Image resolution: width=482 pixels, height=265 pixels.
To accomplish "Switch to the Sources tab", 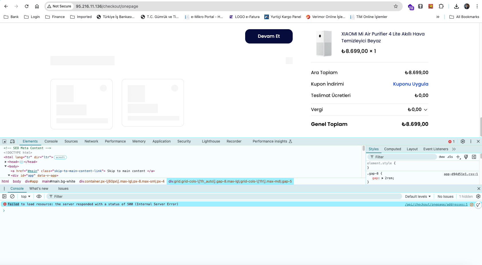I will pyautogui.click(x=71, y=141).
